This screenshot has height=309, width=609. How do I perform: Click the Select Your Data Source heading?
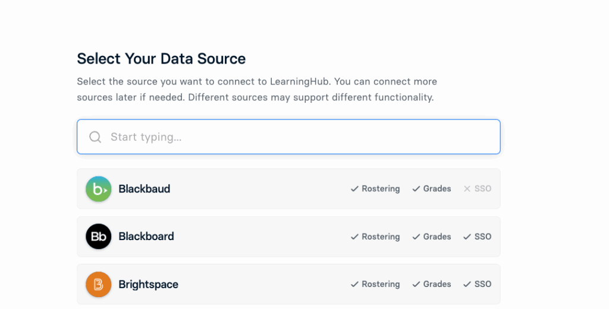coord(161,59)
